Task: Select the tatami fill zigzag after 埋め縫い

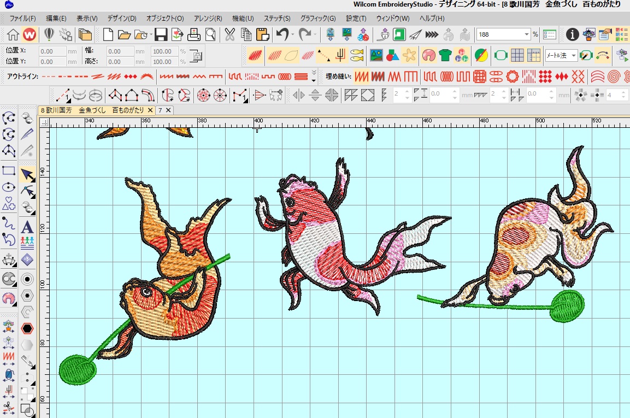Action: 361,76
